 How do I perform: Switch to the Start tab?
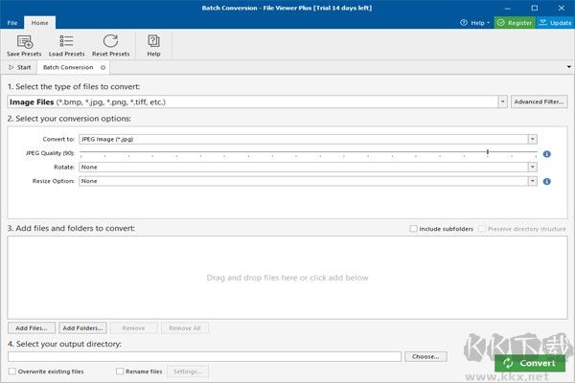(x=20, y=67)
